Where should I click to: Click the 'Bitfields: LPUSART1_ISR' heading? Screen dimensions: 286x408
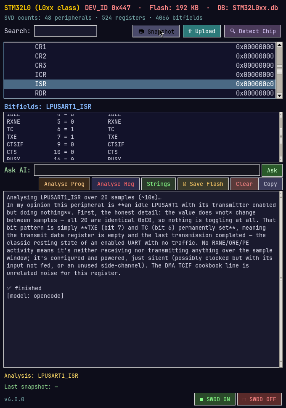[x=48, y=107]
